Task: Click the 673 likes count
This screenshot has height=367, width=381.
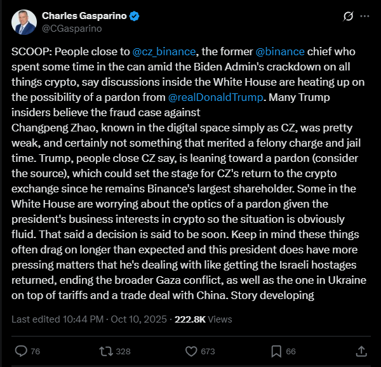Action: (208, 350)
